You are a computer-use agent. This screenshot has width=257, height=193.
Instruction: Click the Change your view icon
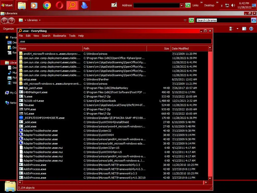231,29
